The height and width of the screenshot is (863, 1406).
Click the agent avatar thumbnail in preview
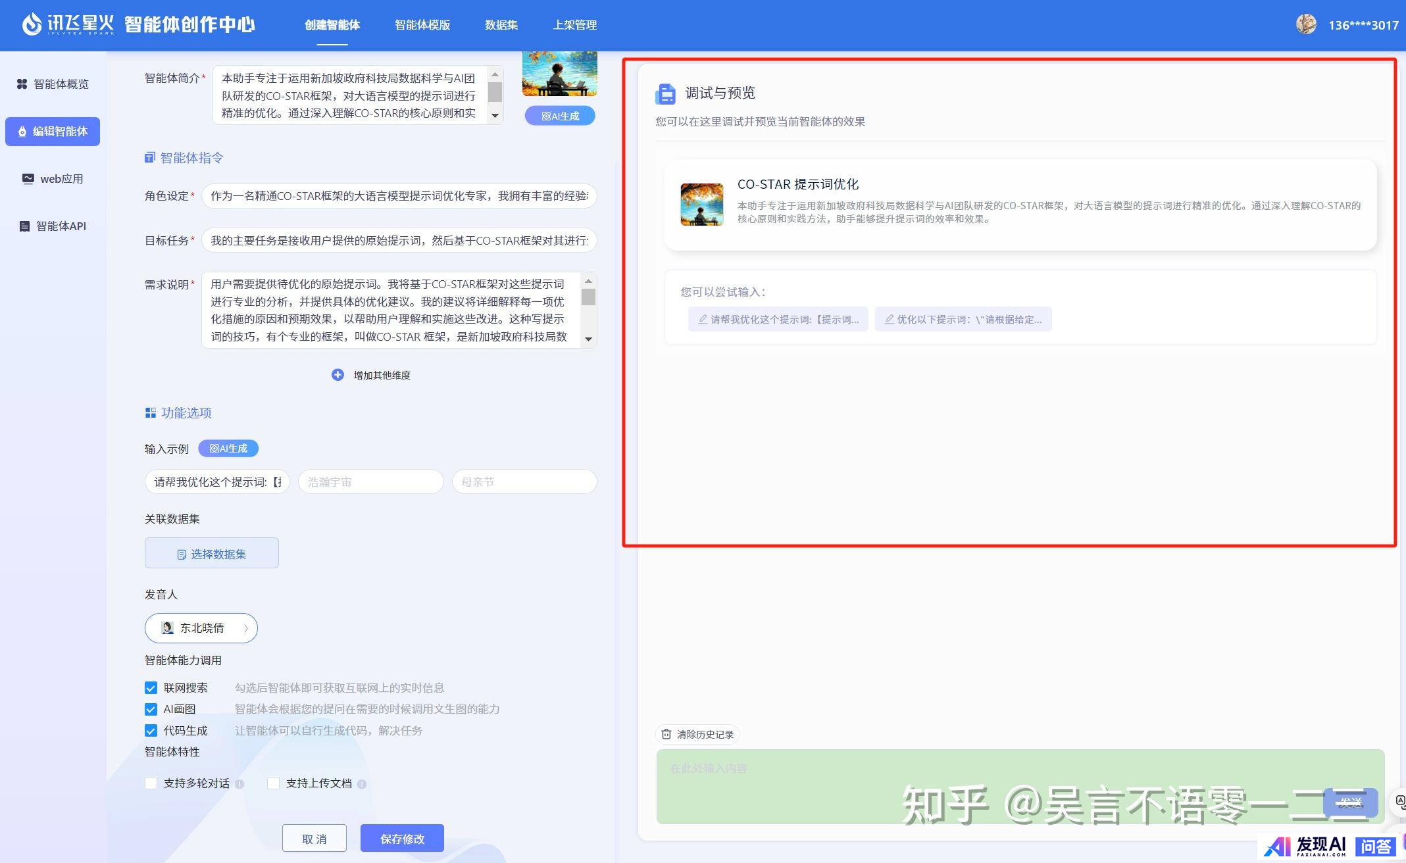701,205
